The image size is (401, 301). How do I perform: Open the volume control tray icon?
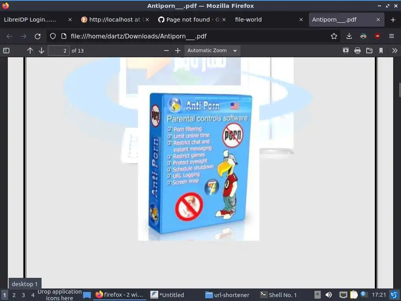pyautogui.click(x=329, y=295)
